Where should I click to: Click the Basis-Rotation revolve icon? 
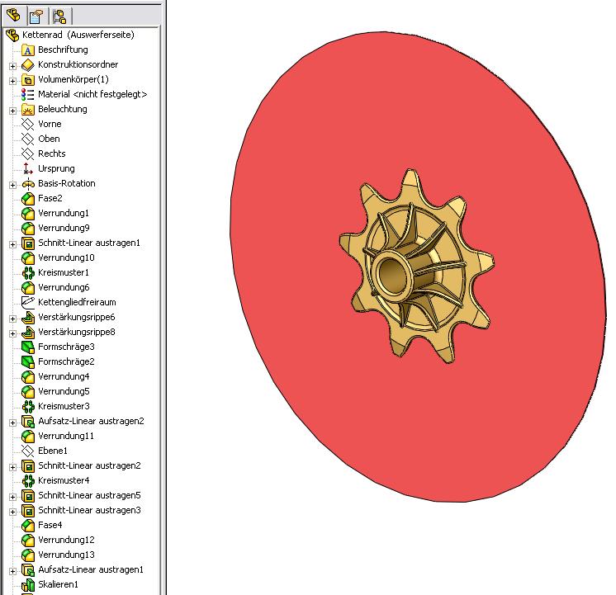coord(27,184)
